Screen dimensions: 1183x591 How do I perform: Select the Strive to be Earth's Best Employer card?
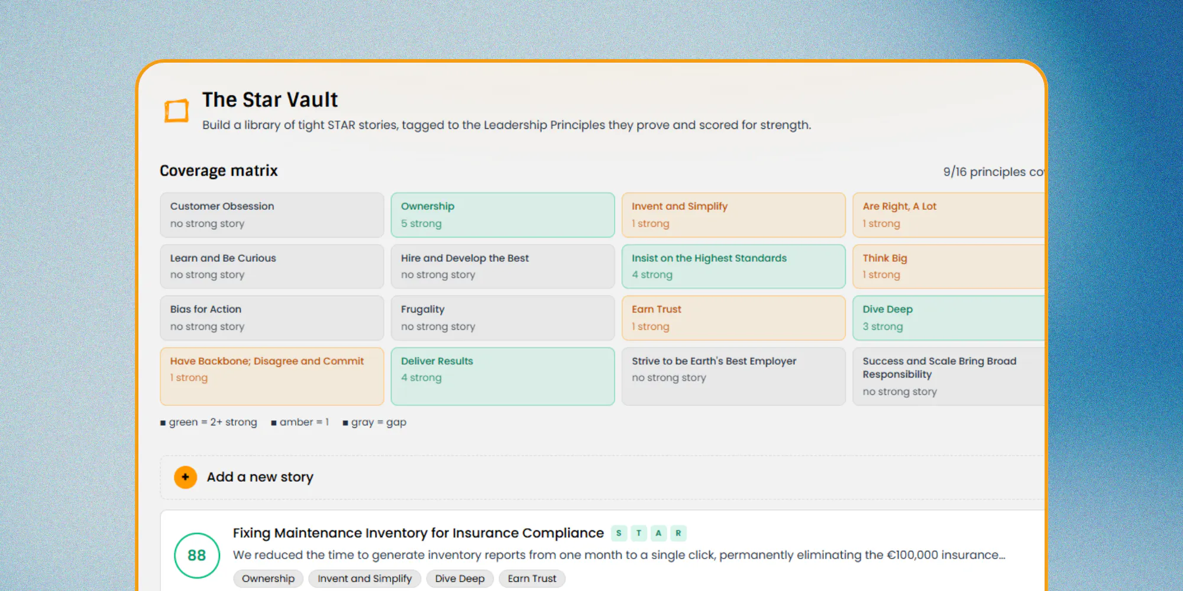[733, 376]
